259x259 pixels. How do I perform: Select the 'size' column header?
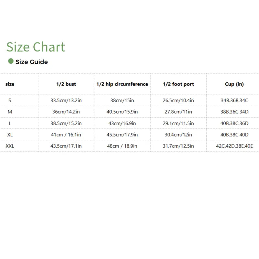click(10, 84)
